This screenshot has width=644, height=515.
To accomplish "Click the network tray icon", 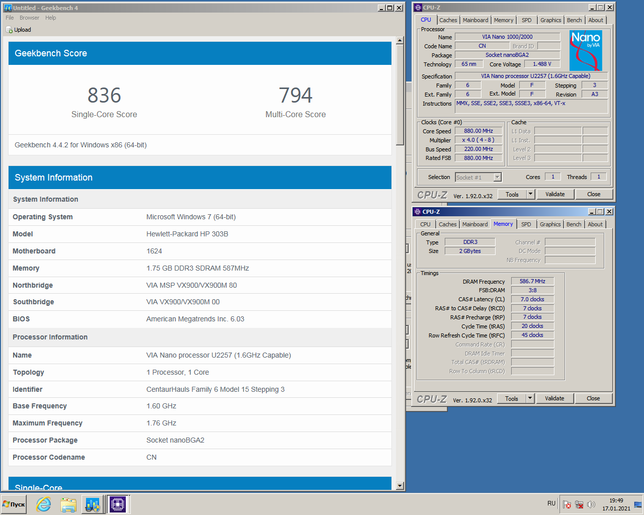I will point(579,504).
